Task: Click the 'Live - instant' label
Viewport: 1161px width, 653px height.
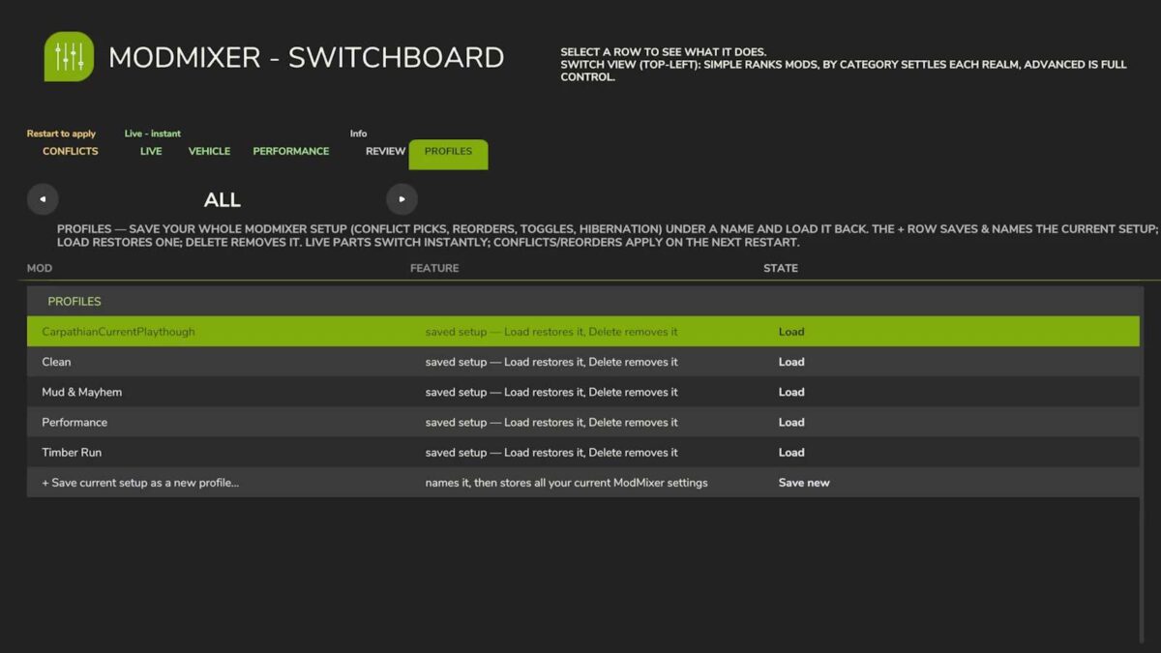Action: click(x=153, y=134)
